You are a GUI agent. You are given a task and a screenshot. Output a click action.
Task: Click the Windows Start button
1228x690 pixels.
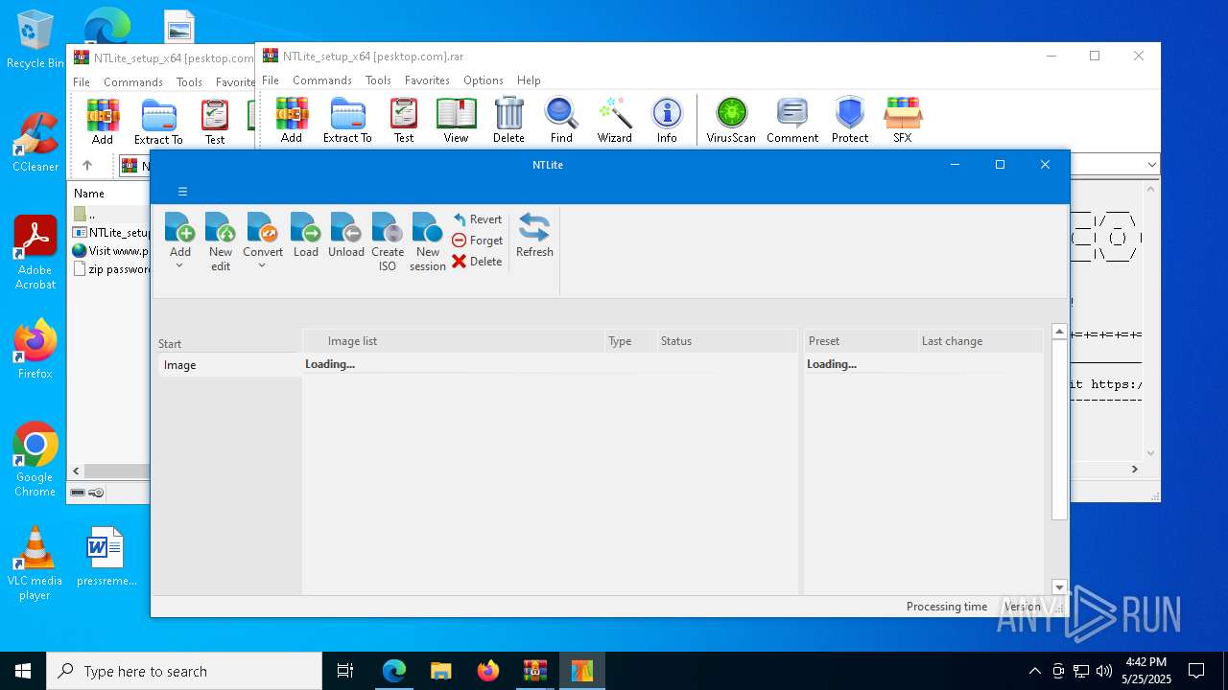(x=23, y=671)
